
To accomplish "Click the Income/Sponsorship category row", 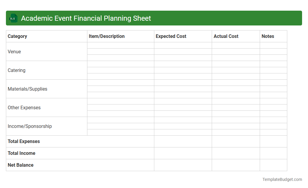I will click(x=30, y=126).
